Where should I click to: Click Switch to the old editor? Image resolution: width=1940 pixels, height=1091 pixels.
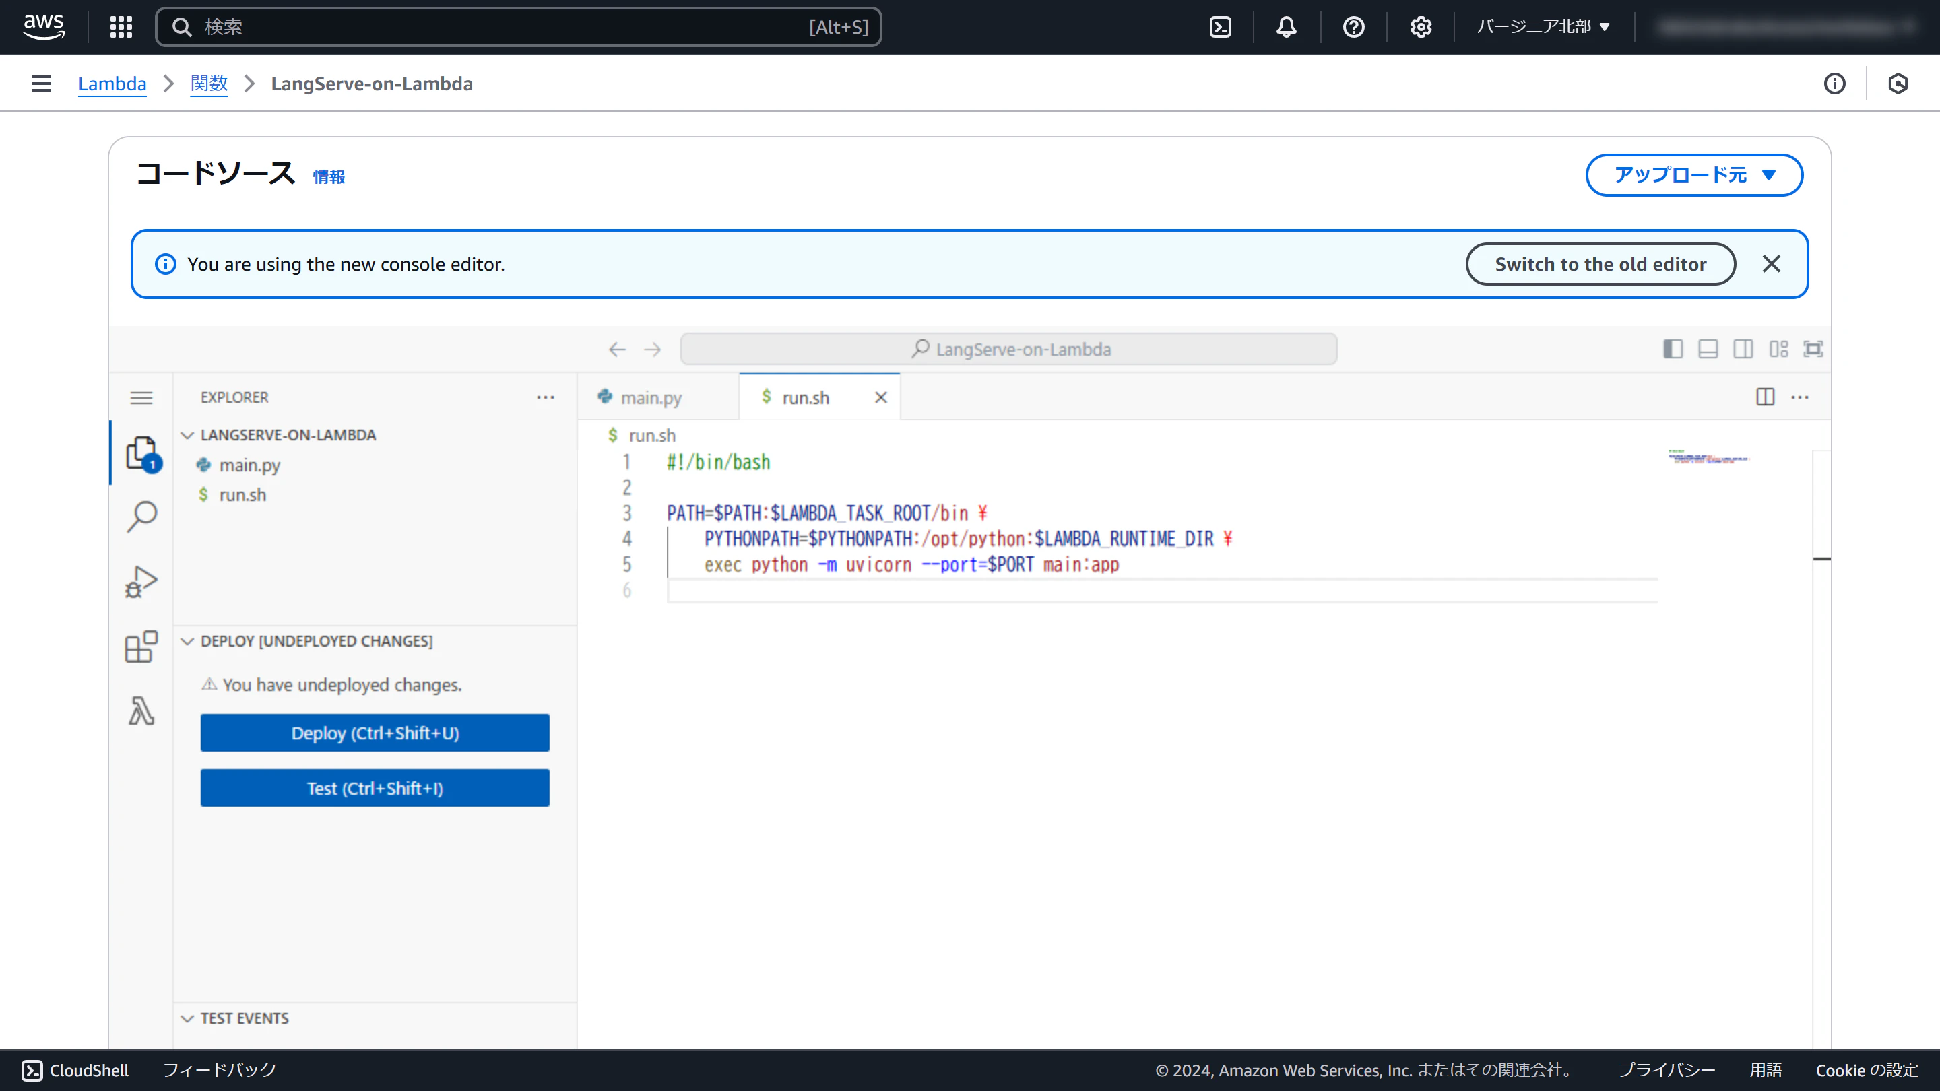click(1601, 263)
